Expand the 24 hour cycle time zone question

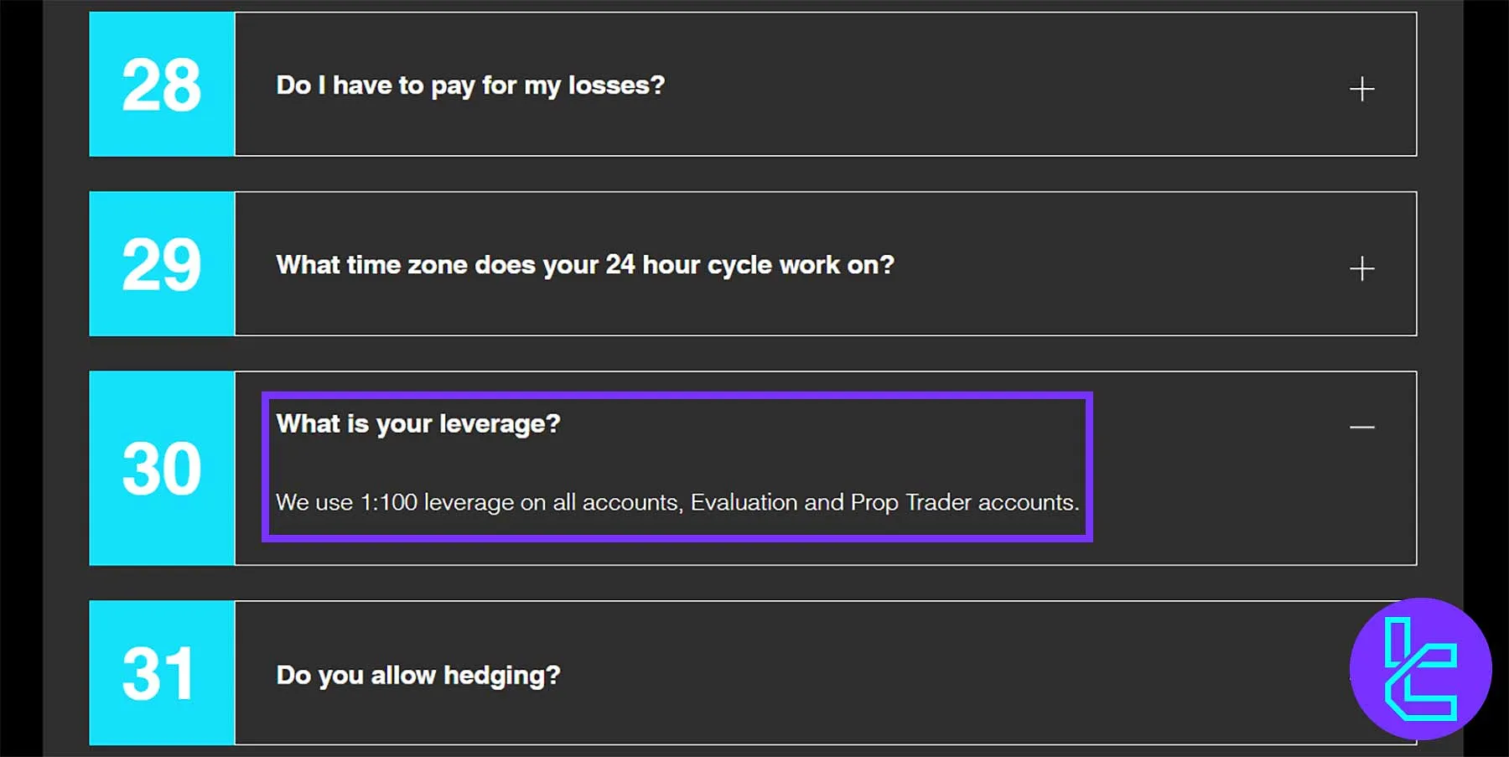(585, 264)
